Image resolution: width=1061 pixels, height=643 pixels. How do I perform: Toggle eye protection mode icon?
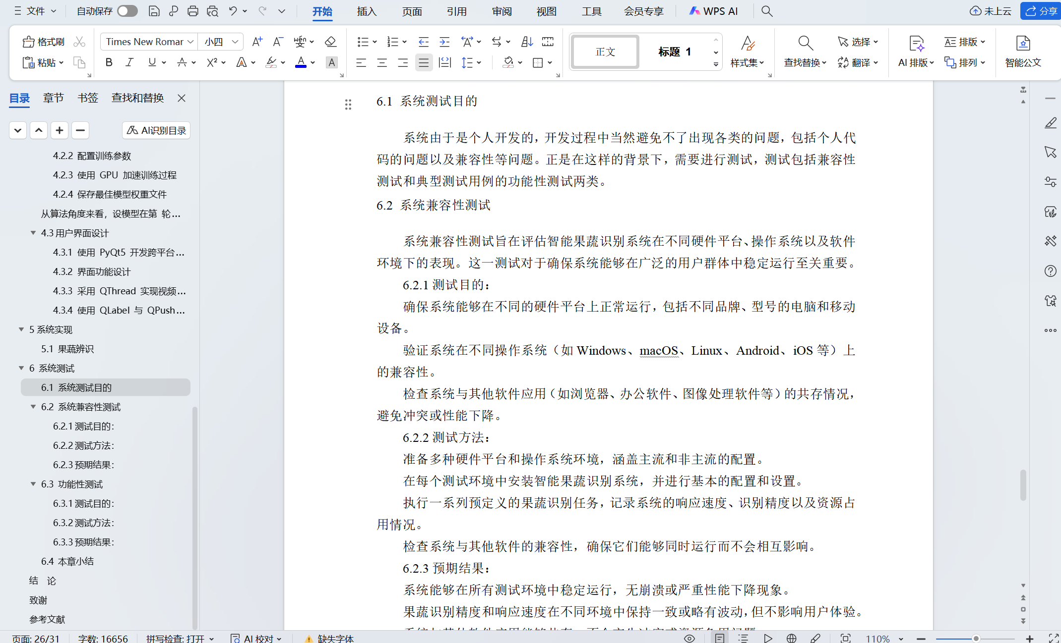(689, 638)
